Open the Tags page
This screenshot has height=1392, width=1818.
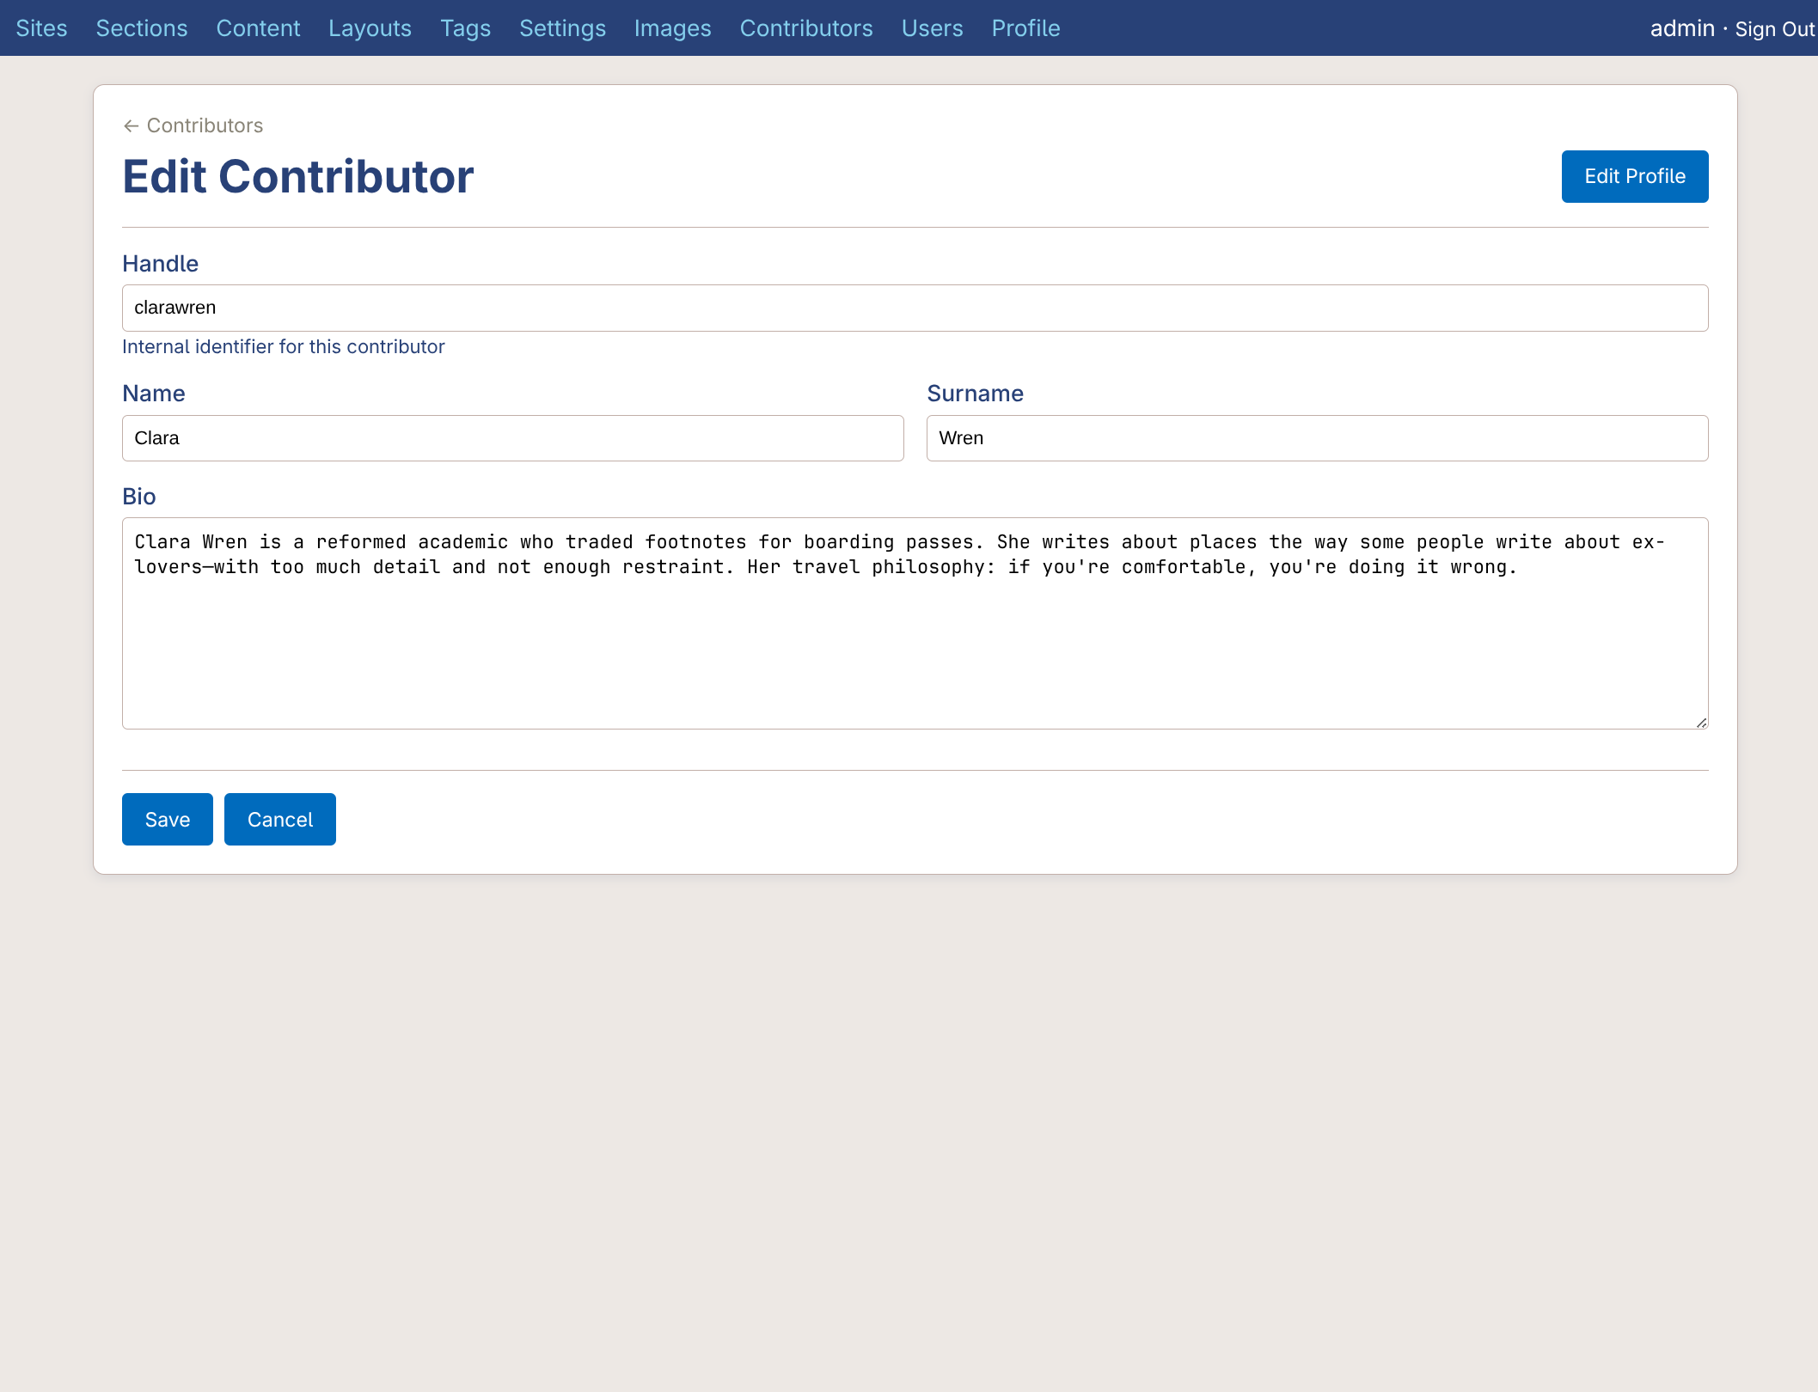pyautogui.click(x=465, y=27)
